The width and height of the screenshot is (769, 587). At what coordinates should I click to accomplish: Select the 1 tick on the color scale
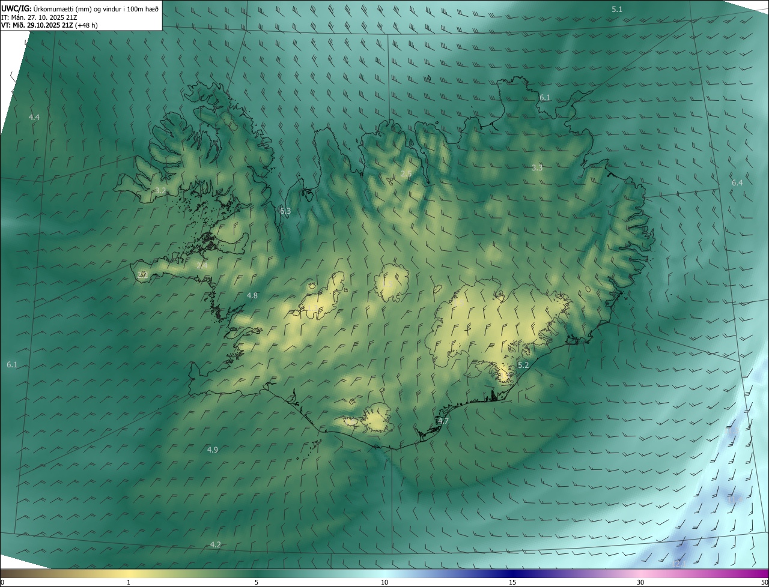(x=129, y=582)
